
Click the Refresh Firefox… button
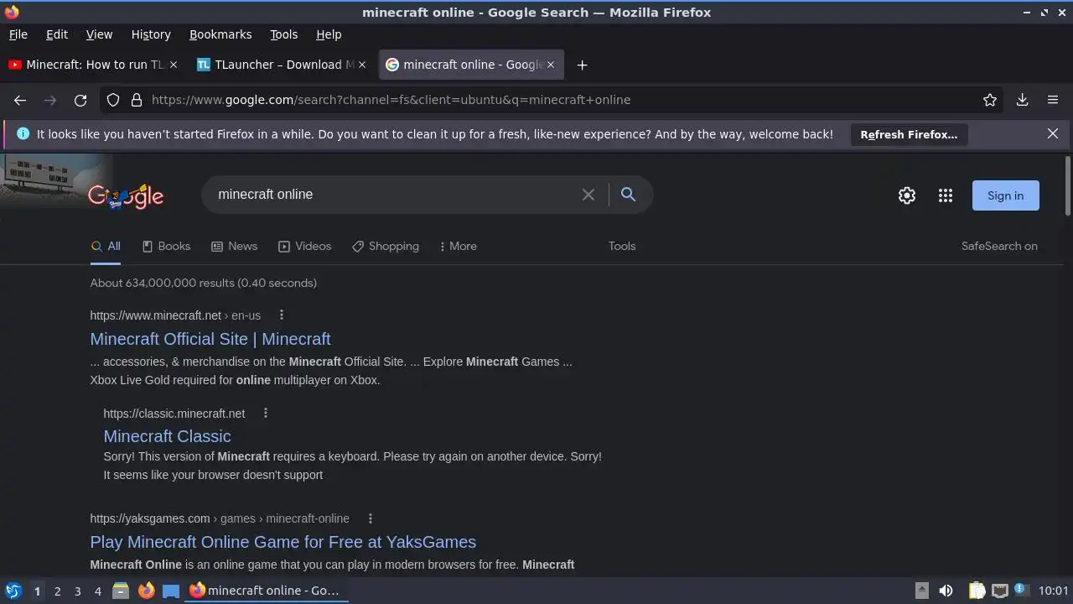(x=909, y=134)
